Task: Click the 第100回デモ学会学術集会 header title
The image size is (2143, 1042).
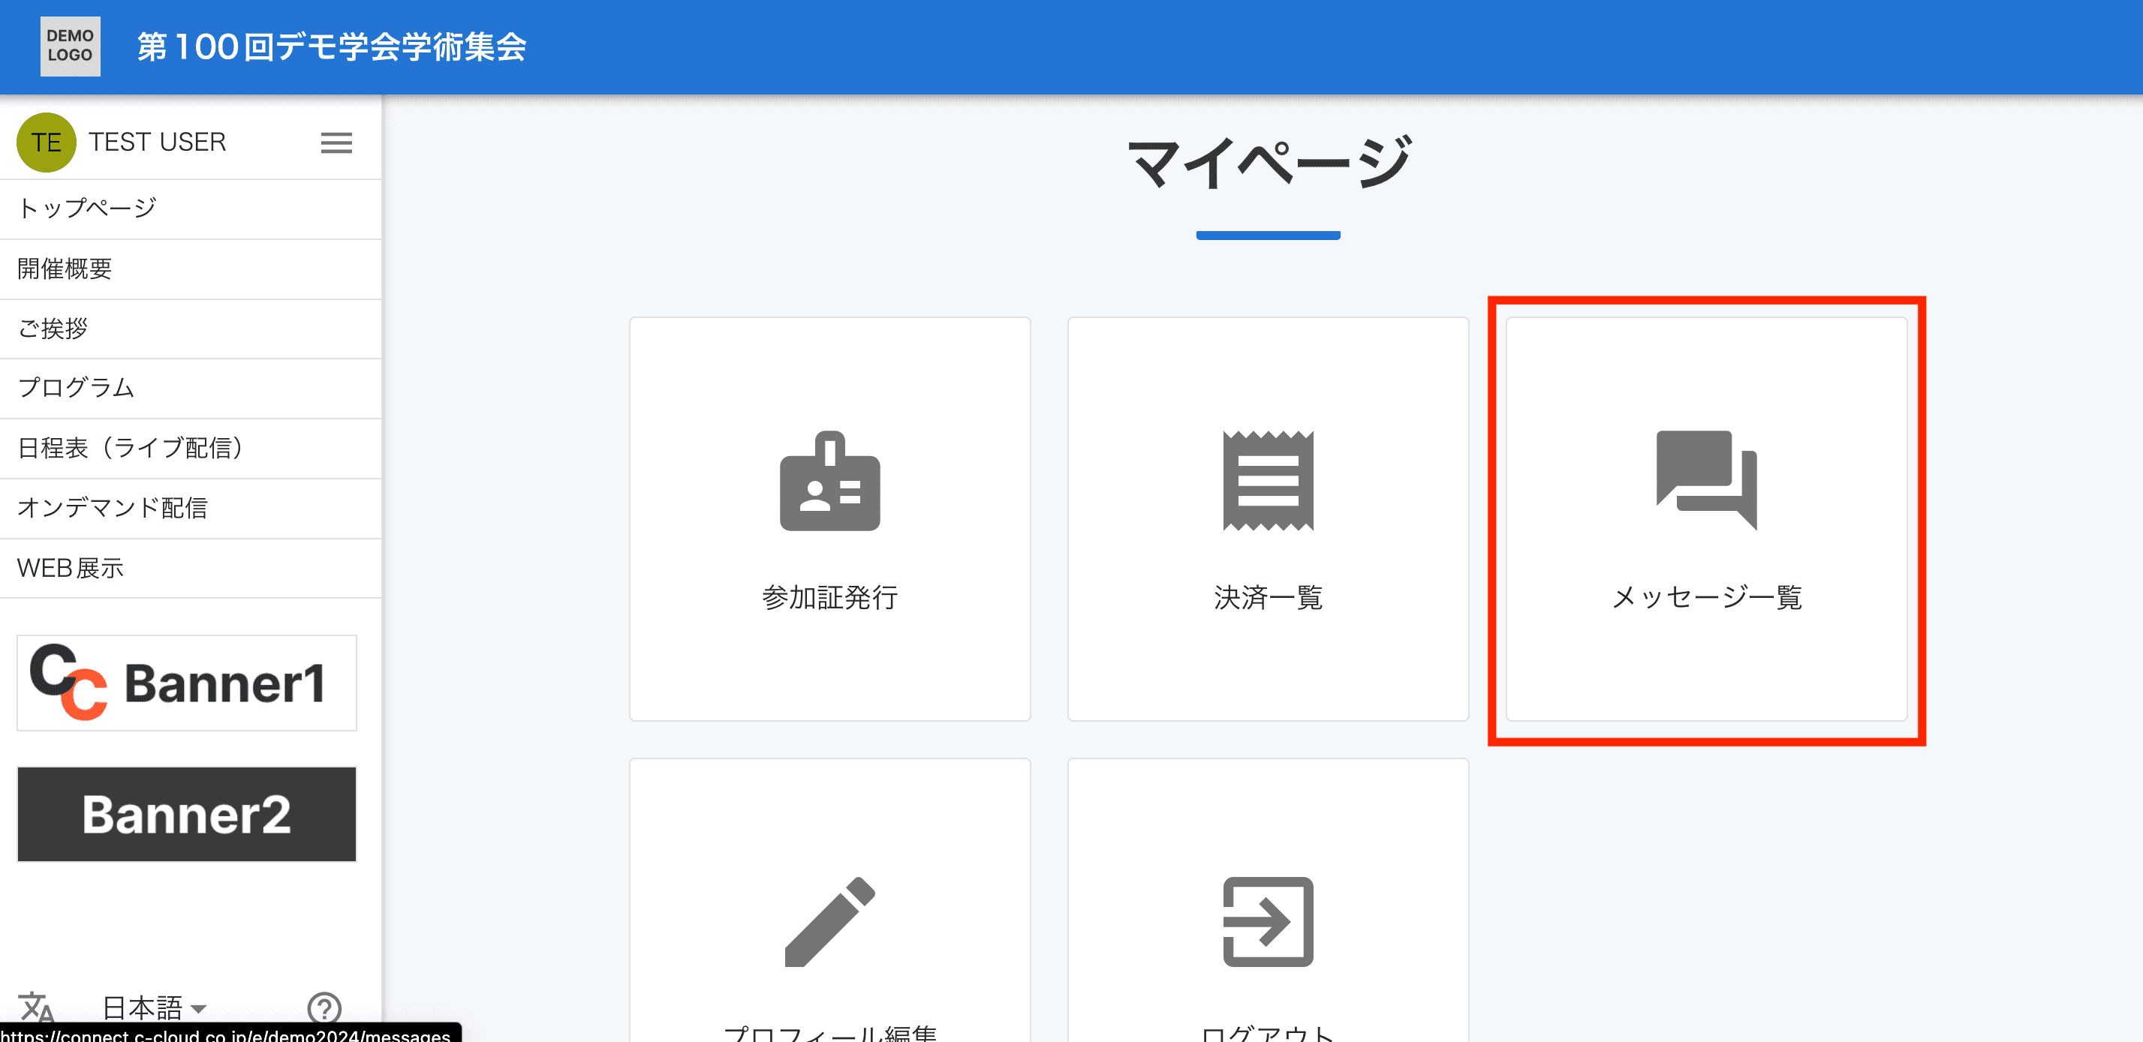Action: pos(332,47)
